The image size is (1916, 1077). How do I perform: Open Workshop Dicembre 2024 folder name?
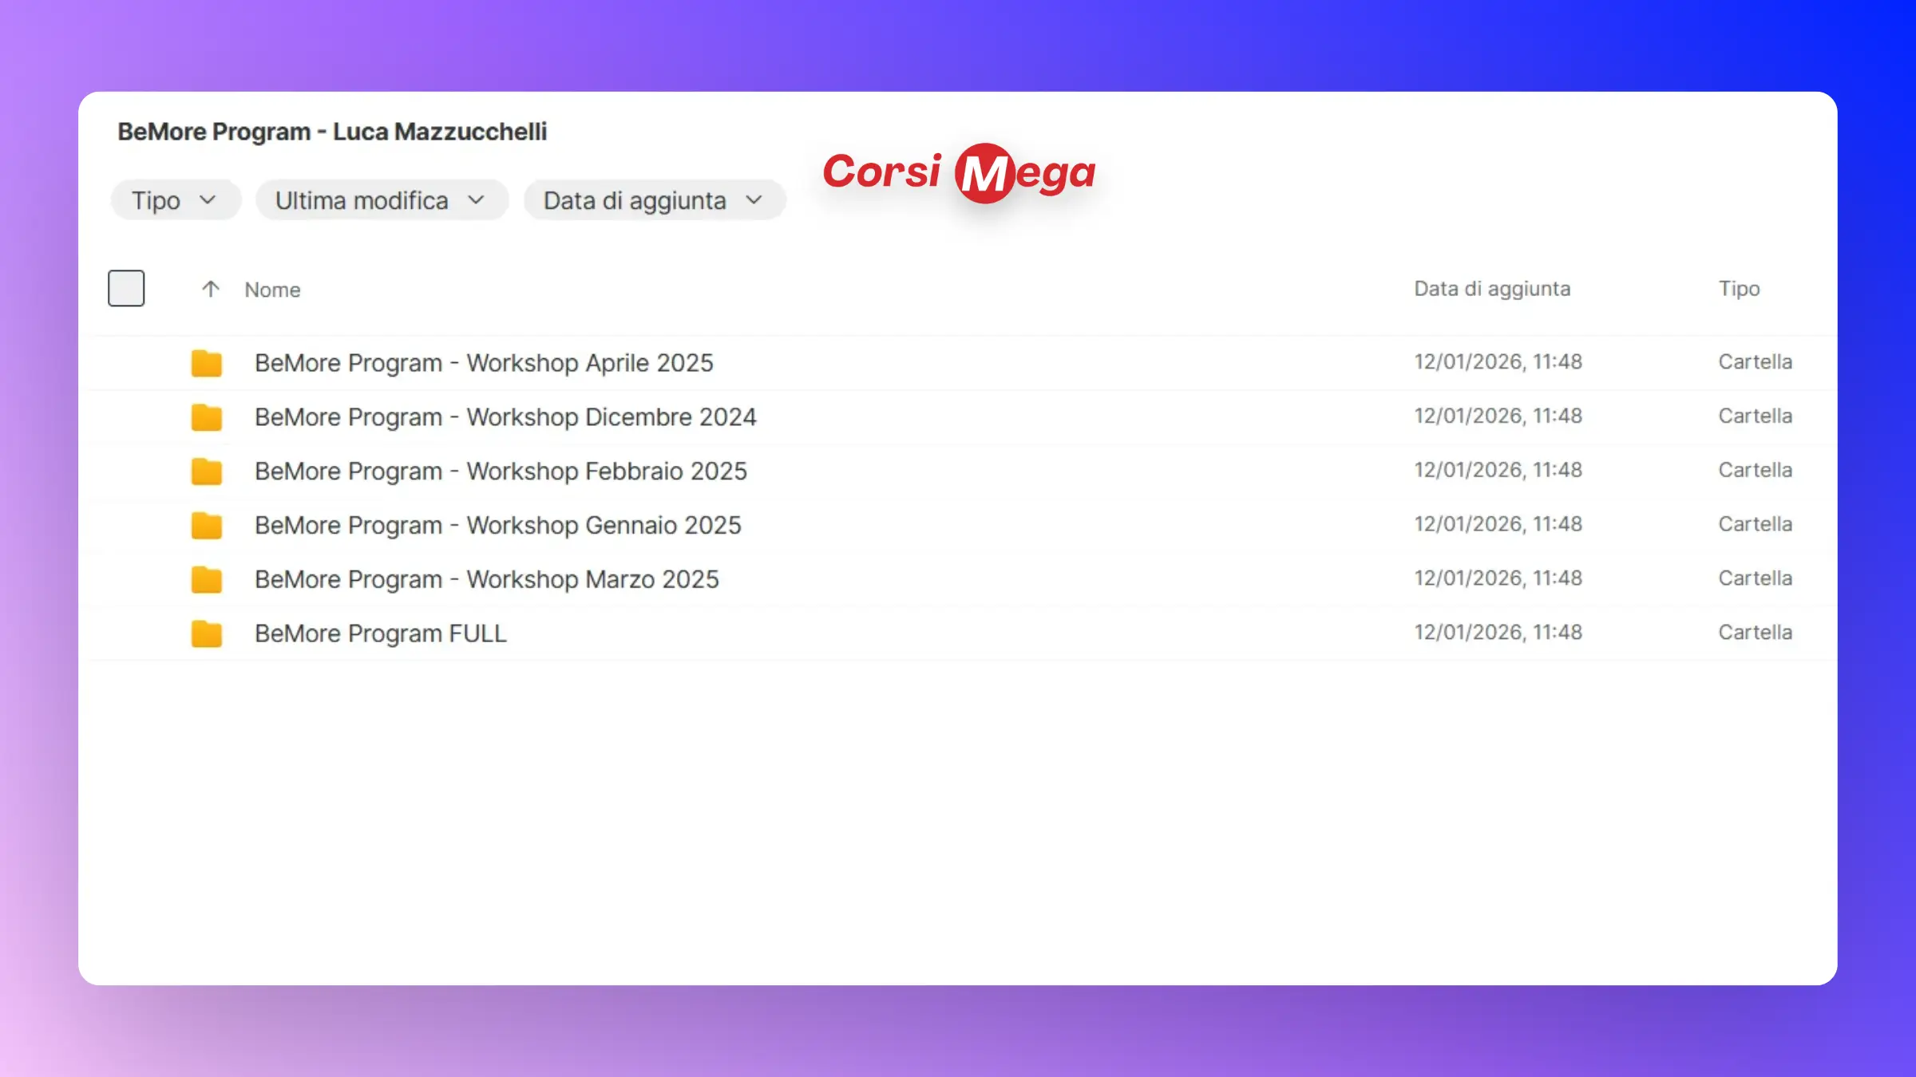505,417
